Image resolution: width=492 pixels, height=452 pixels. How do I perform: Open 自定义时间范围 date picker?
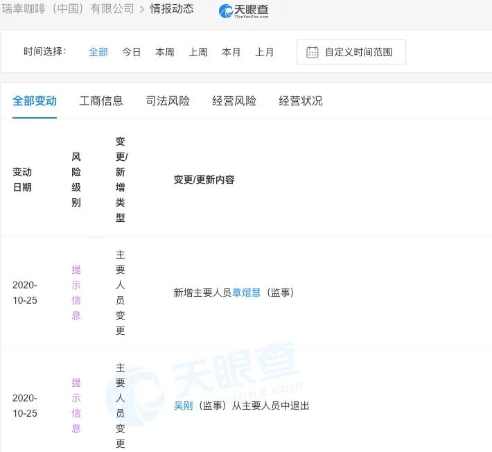pyautogui.click(x=351, y=52)
